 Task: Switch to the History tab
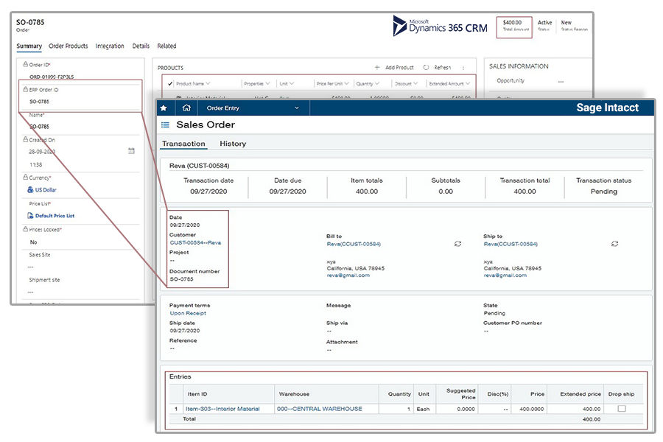pos(233,144)
